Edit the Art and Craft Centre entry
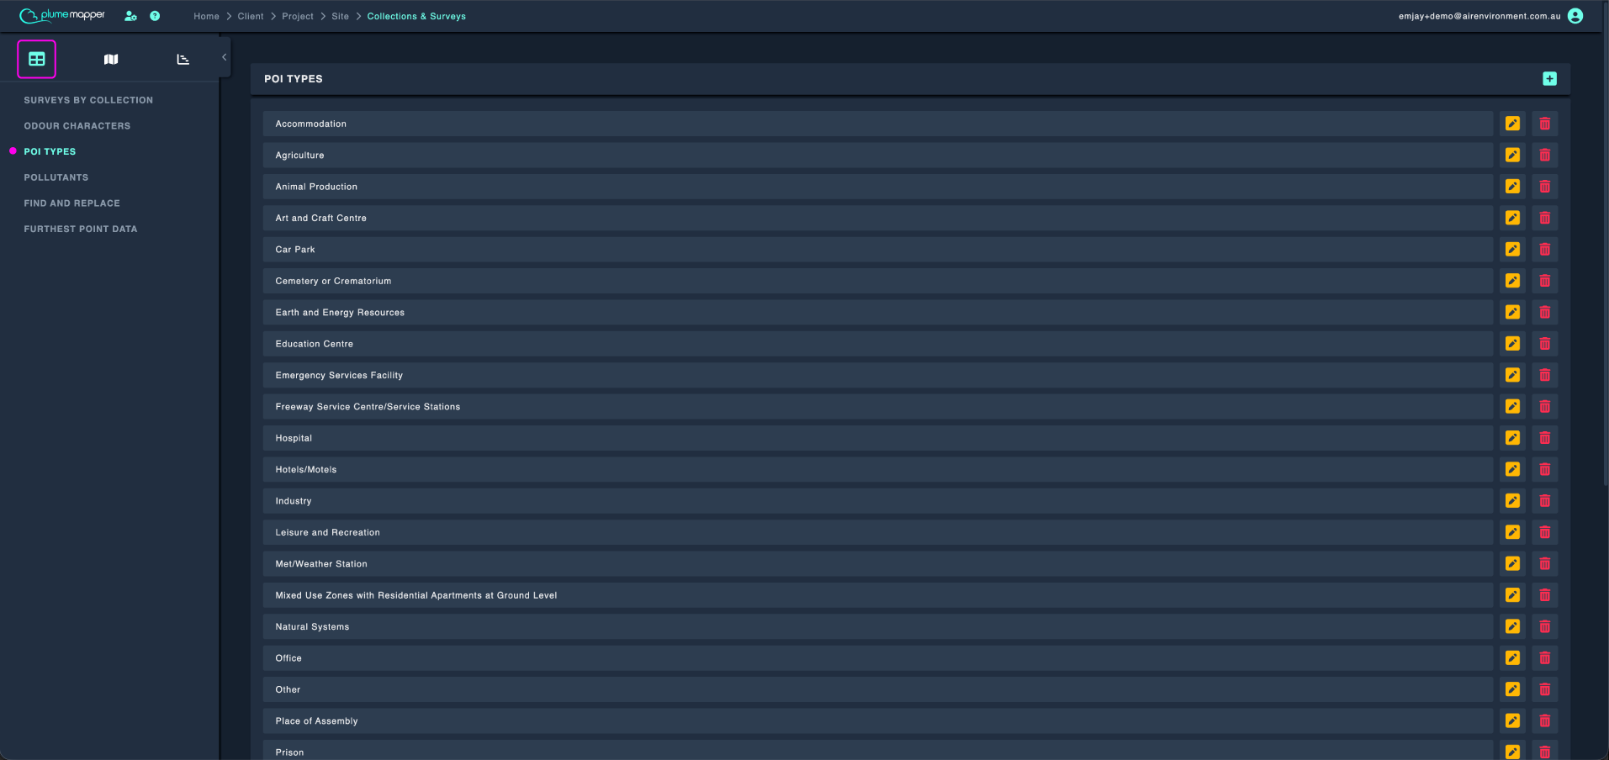Image resolution: width=1609 pixels, height=760 pixels. tap(1512, 218)
